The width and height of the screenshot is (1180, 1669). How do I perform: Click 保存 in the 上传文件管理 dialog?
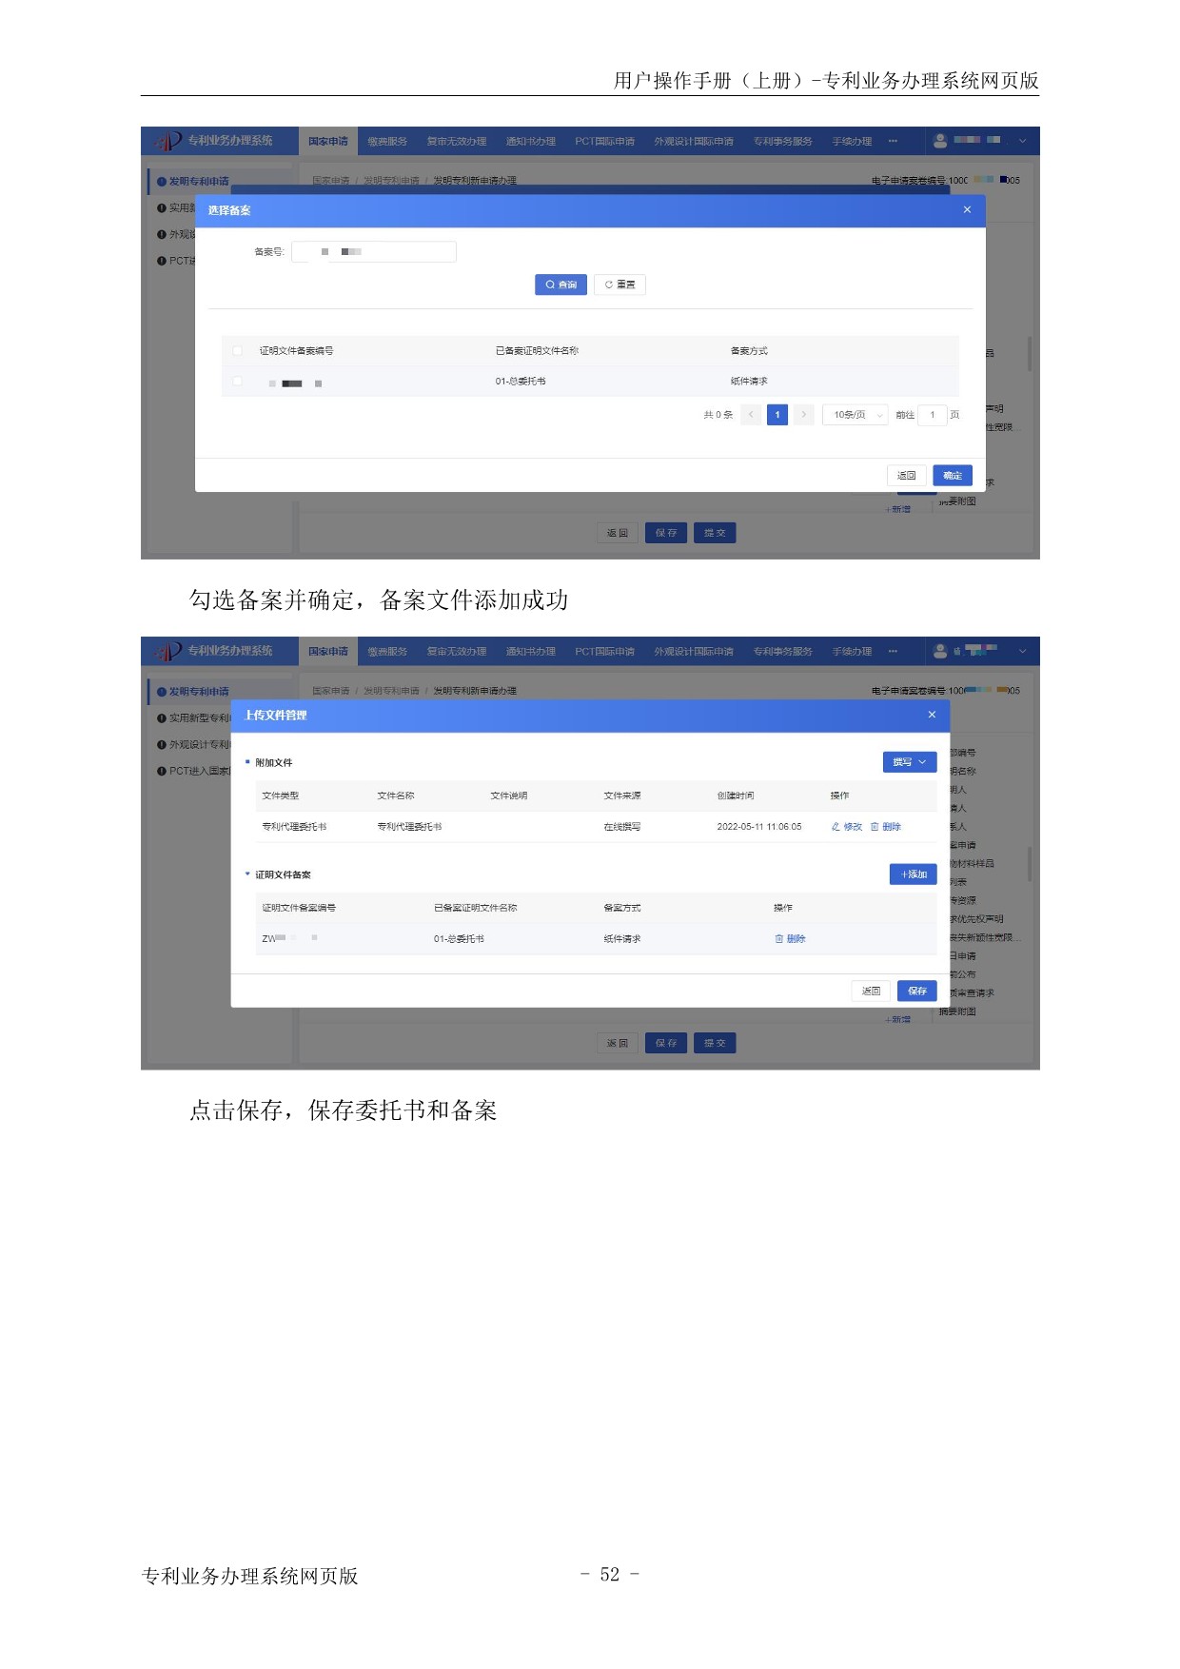point(916,992)
